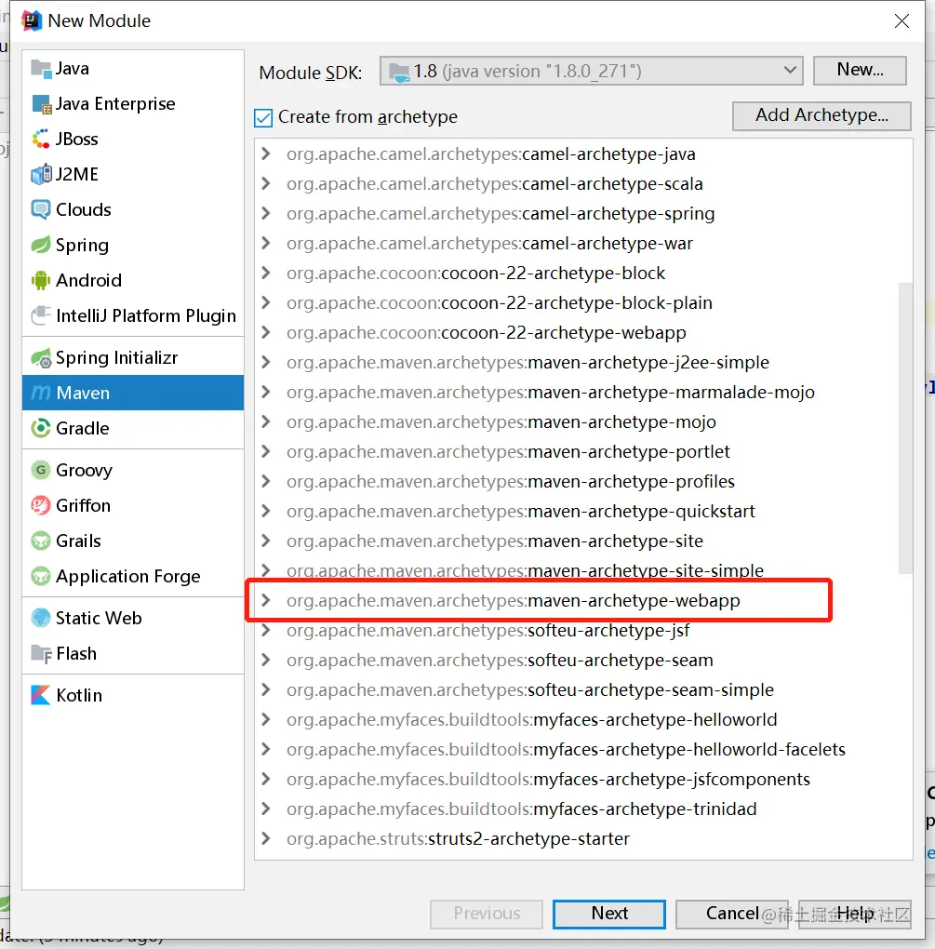Click the Spring Initializr icon
The height and width of the screenshot is (949, 935).
(x=41, y=357)
